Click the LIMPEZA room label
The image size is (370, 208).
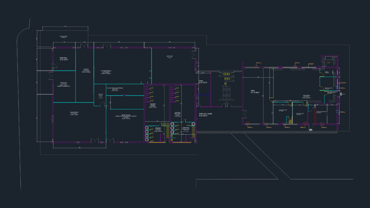[86, 70]
